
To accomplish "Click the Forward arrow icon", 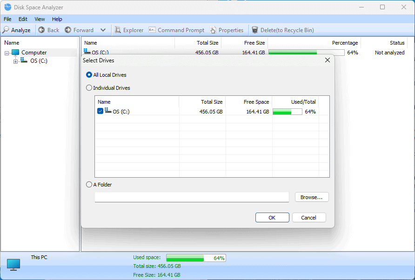I will click(x=68, y=30).
